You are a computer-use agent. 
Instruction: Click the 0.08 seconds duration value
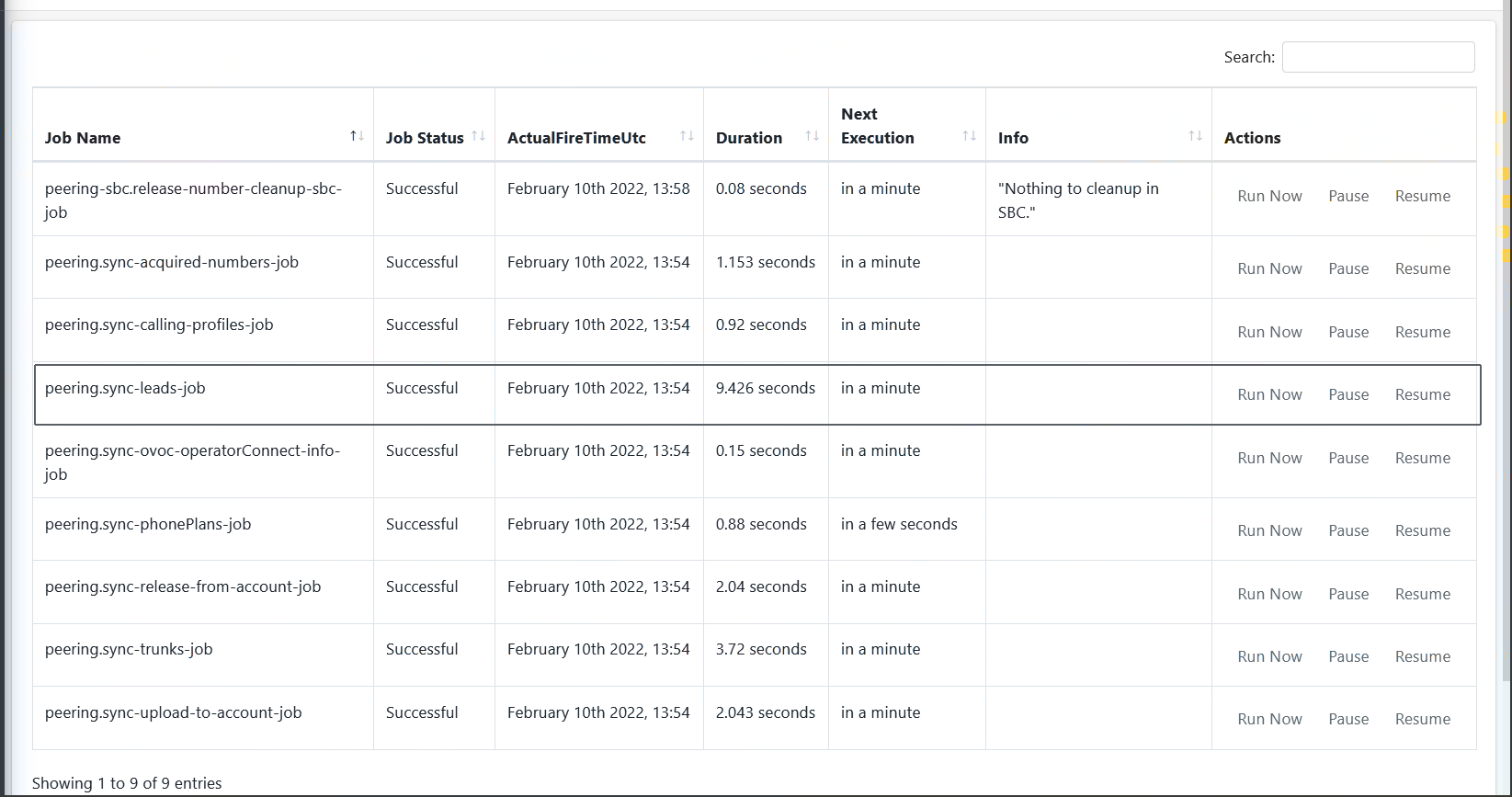pos(761,188)
